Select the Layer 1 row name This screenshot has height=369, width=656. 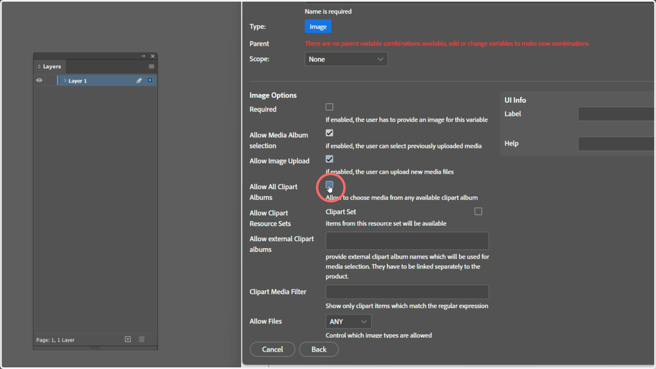tap(78, 81)
